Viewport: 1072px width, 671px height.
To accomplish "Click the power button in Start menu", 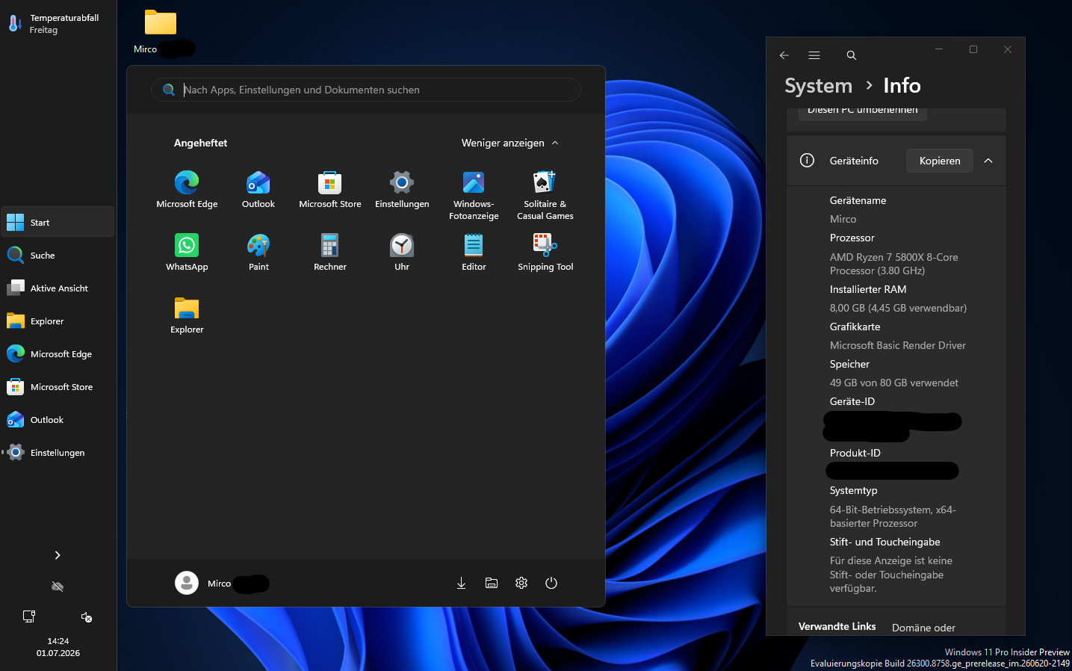I will point(551,583).
